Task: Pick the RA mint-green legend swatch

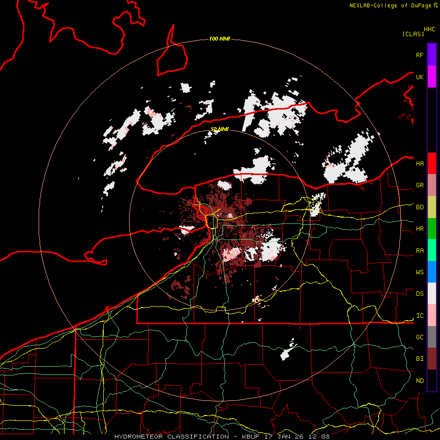Action: click(x=432, y=250)
